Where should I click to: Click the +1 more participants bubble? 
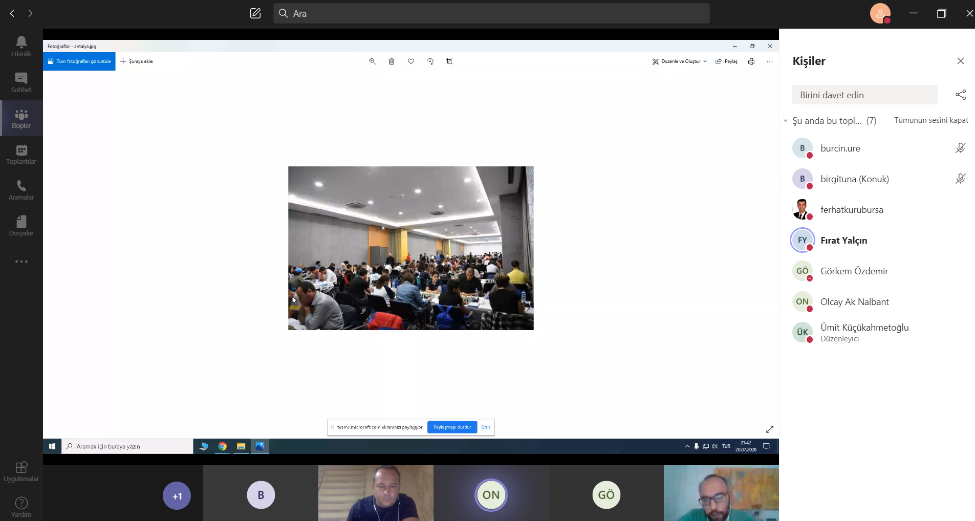(177, 495)
